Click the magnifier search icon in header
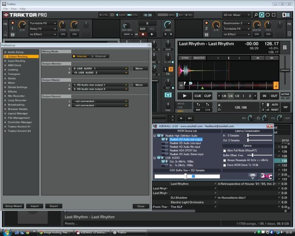 pos(256,15)
